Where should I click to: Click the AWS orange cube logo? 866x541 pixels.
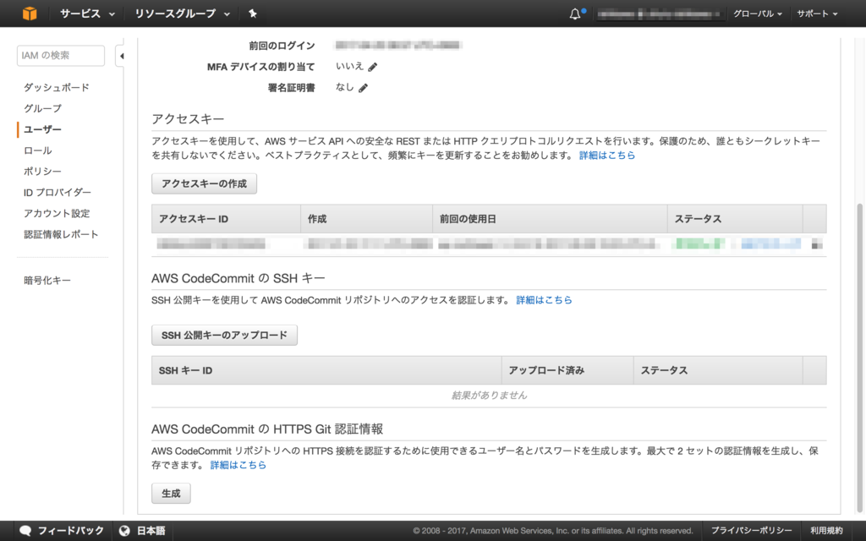pyautogui.click(x=30, y=14)
